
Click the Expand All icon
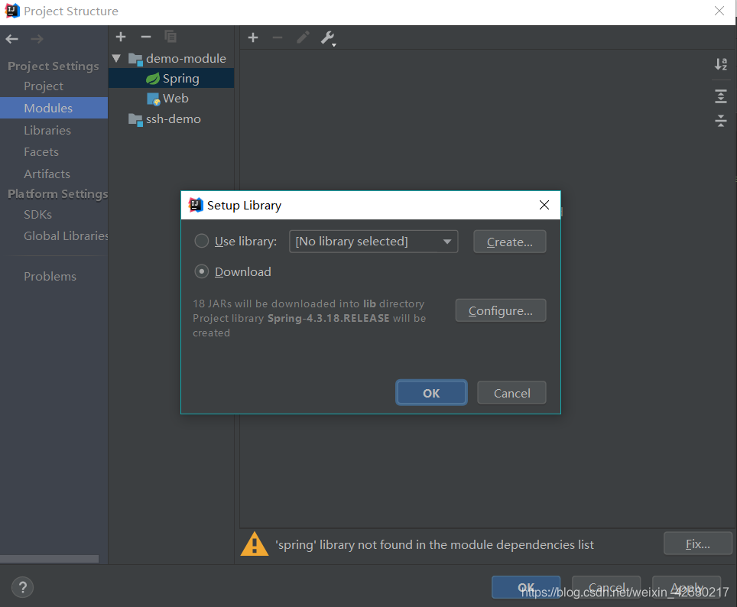(720, 96)
